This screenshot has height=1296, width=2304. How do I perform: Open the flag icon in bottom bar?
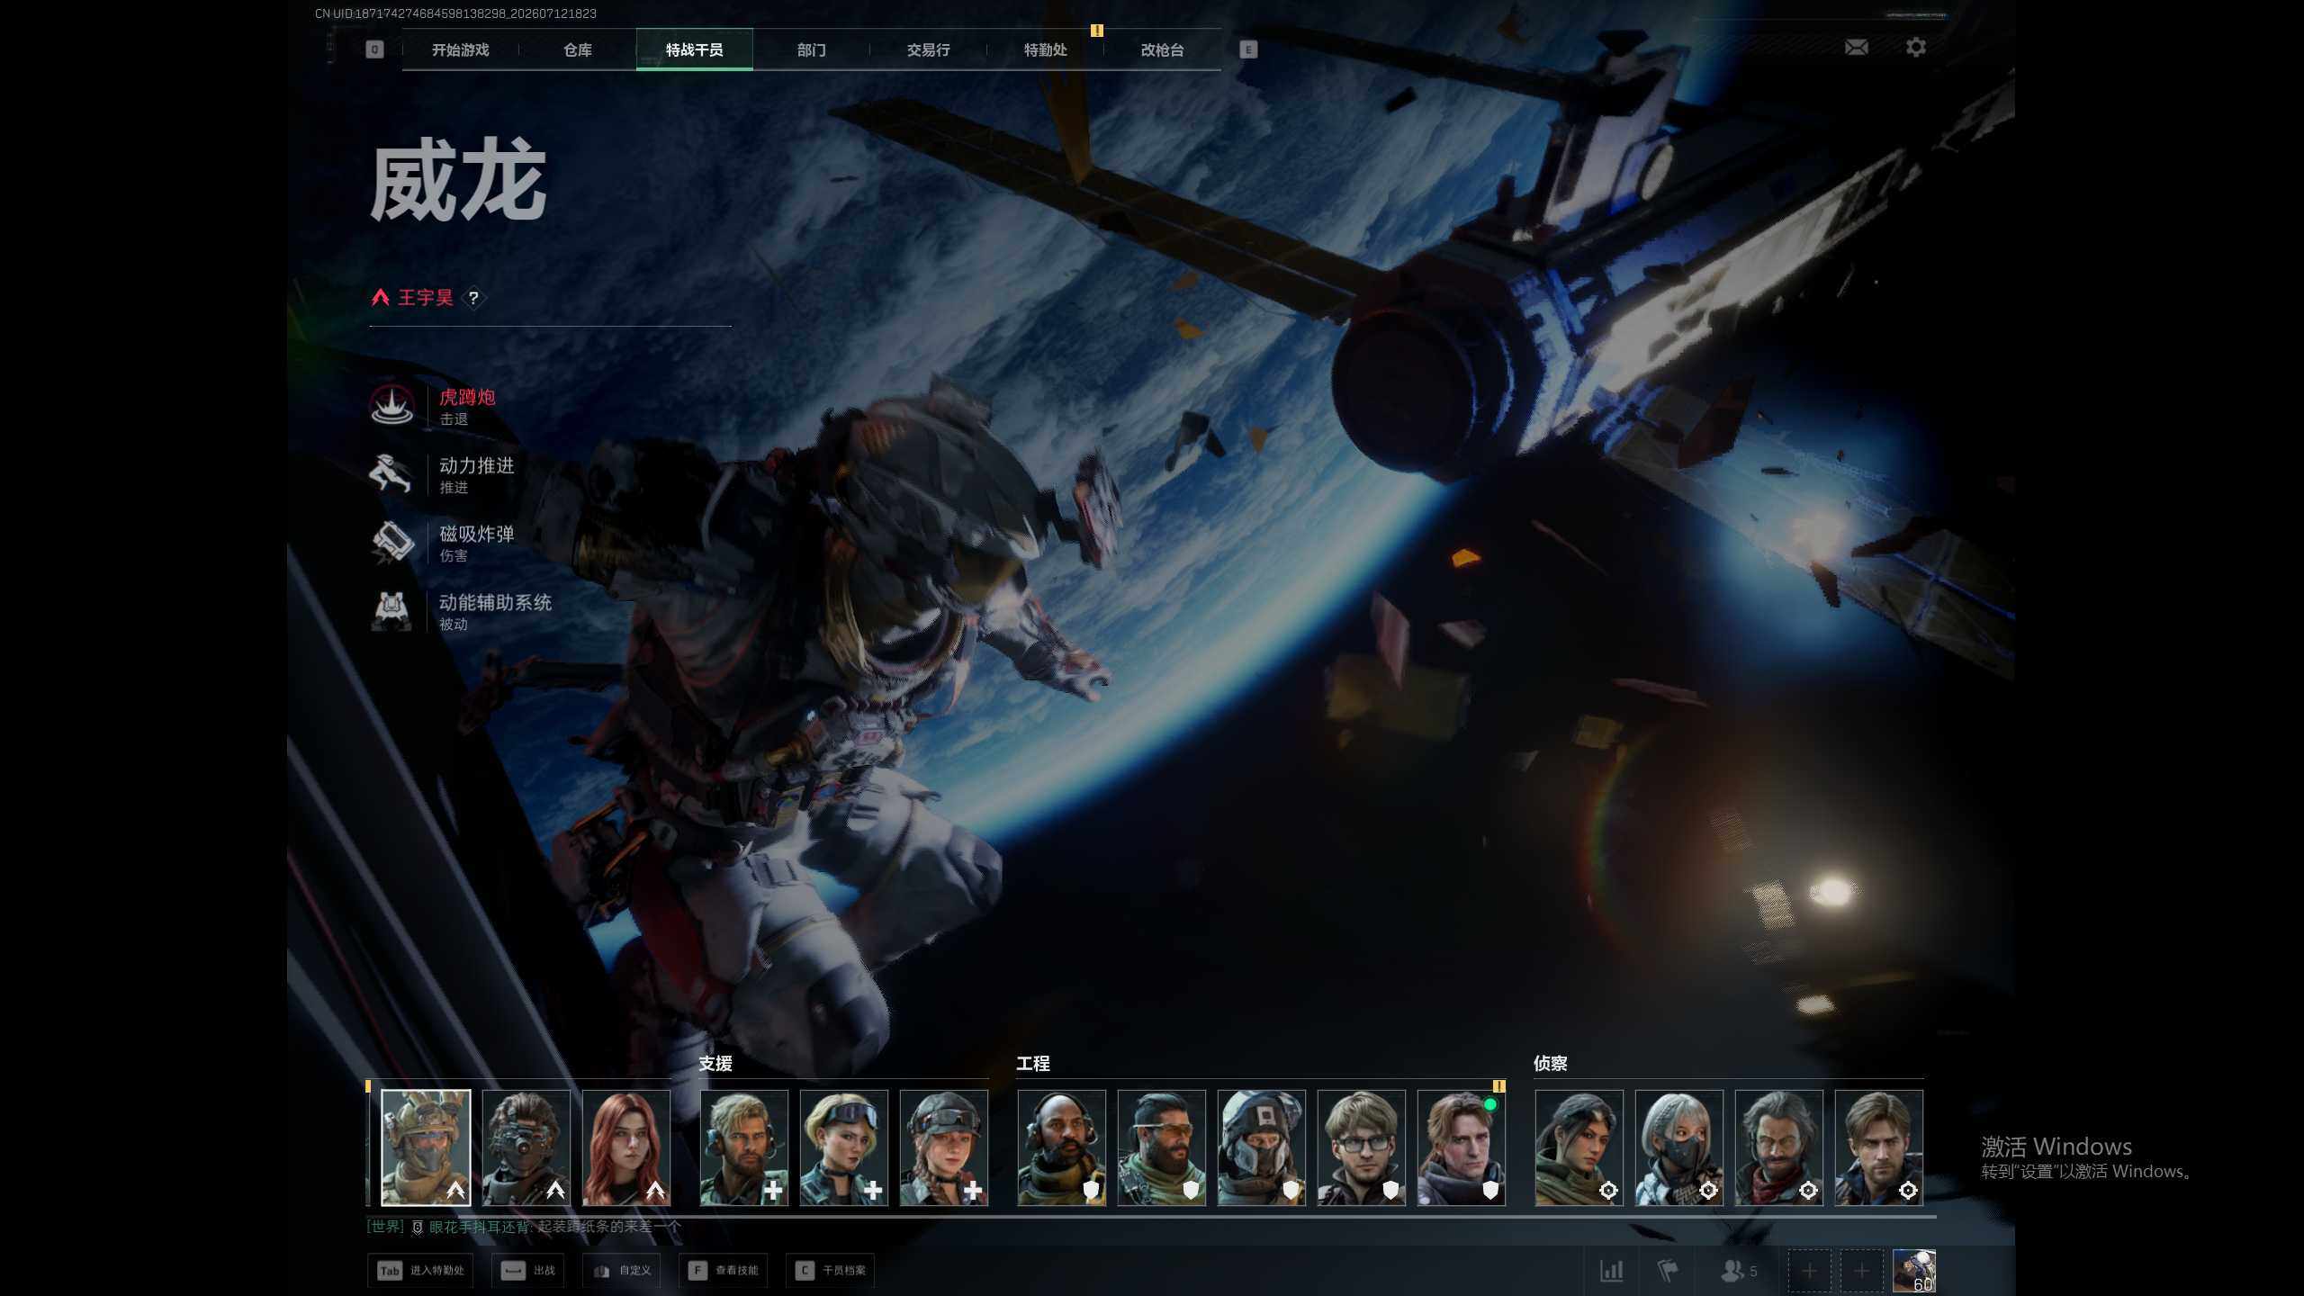[x=1668, y=1271]
